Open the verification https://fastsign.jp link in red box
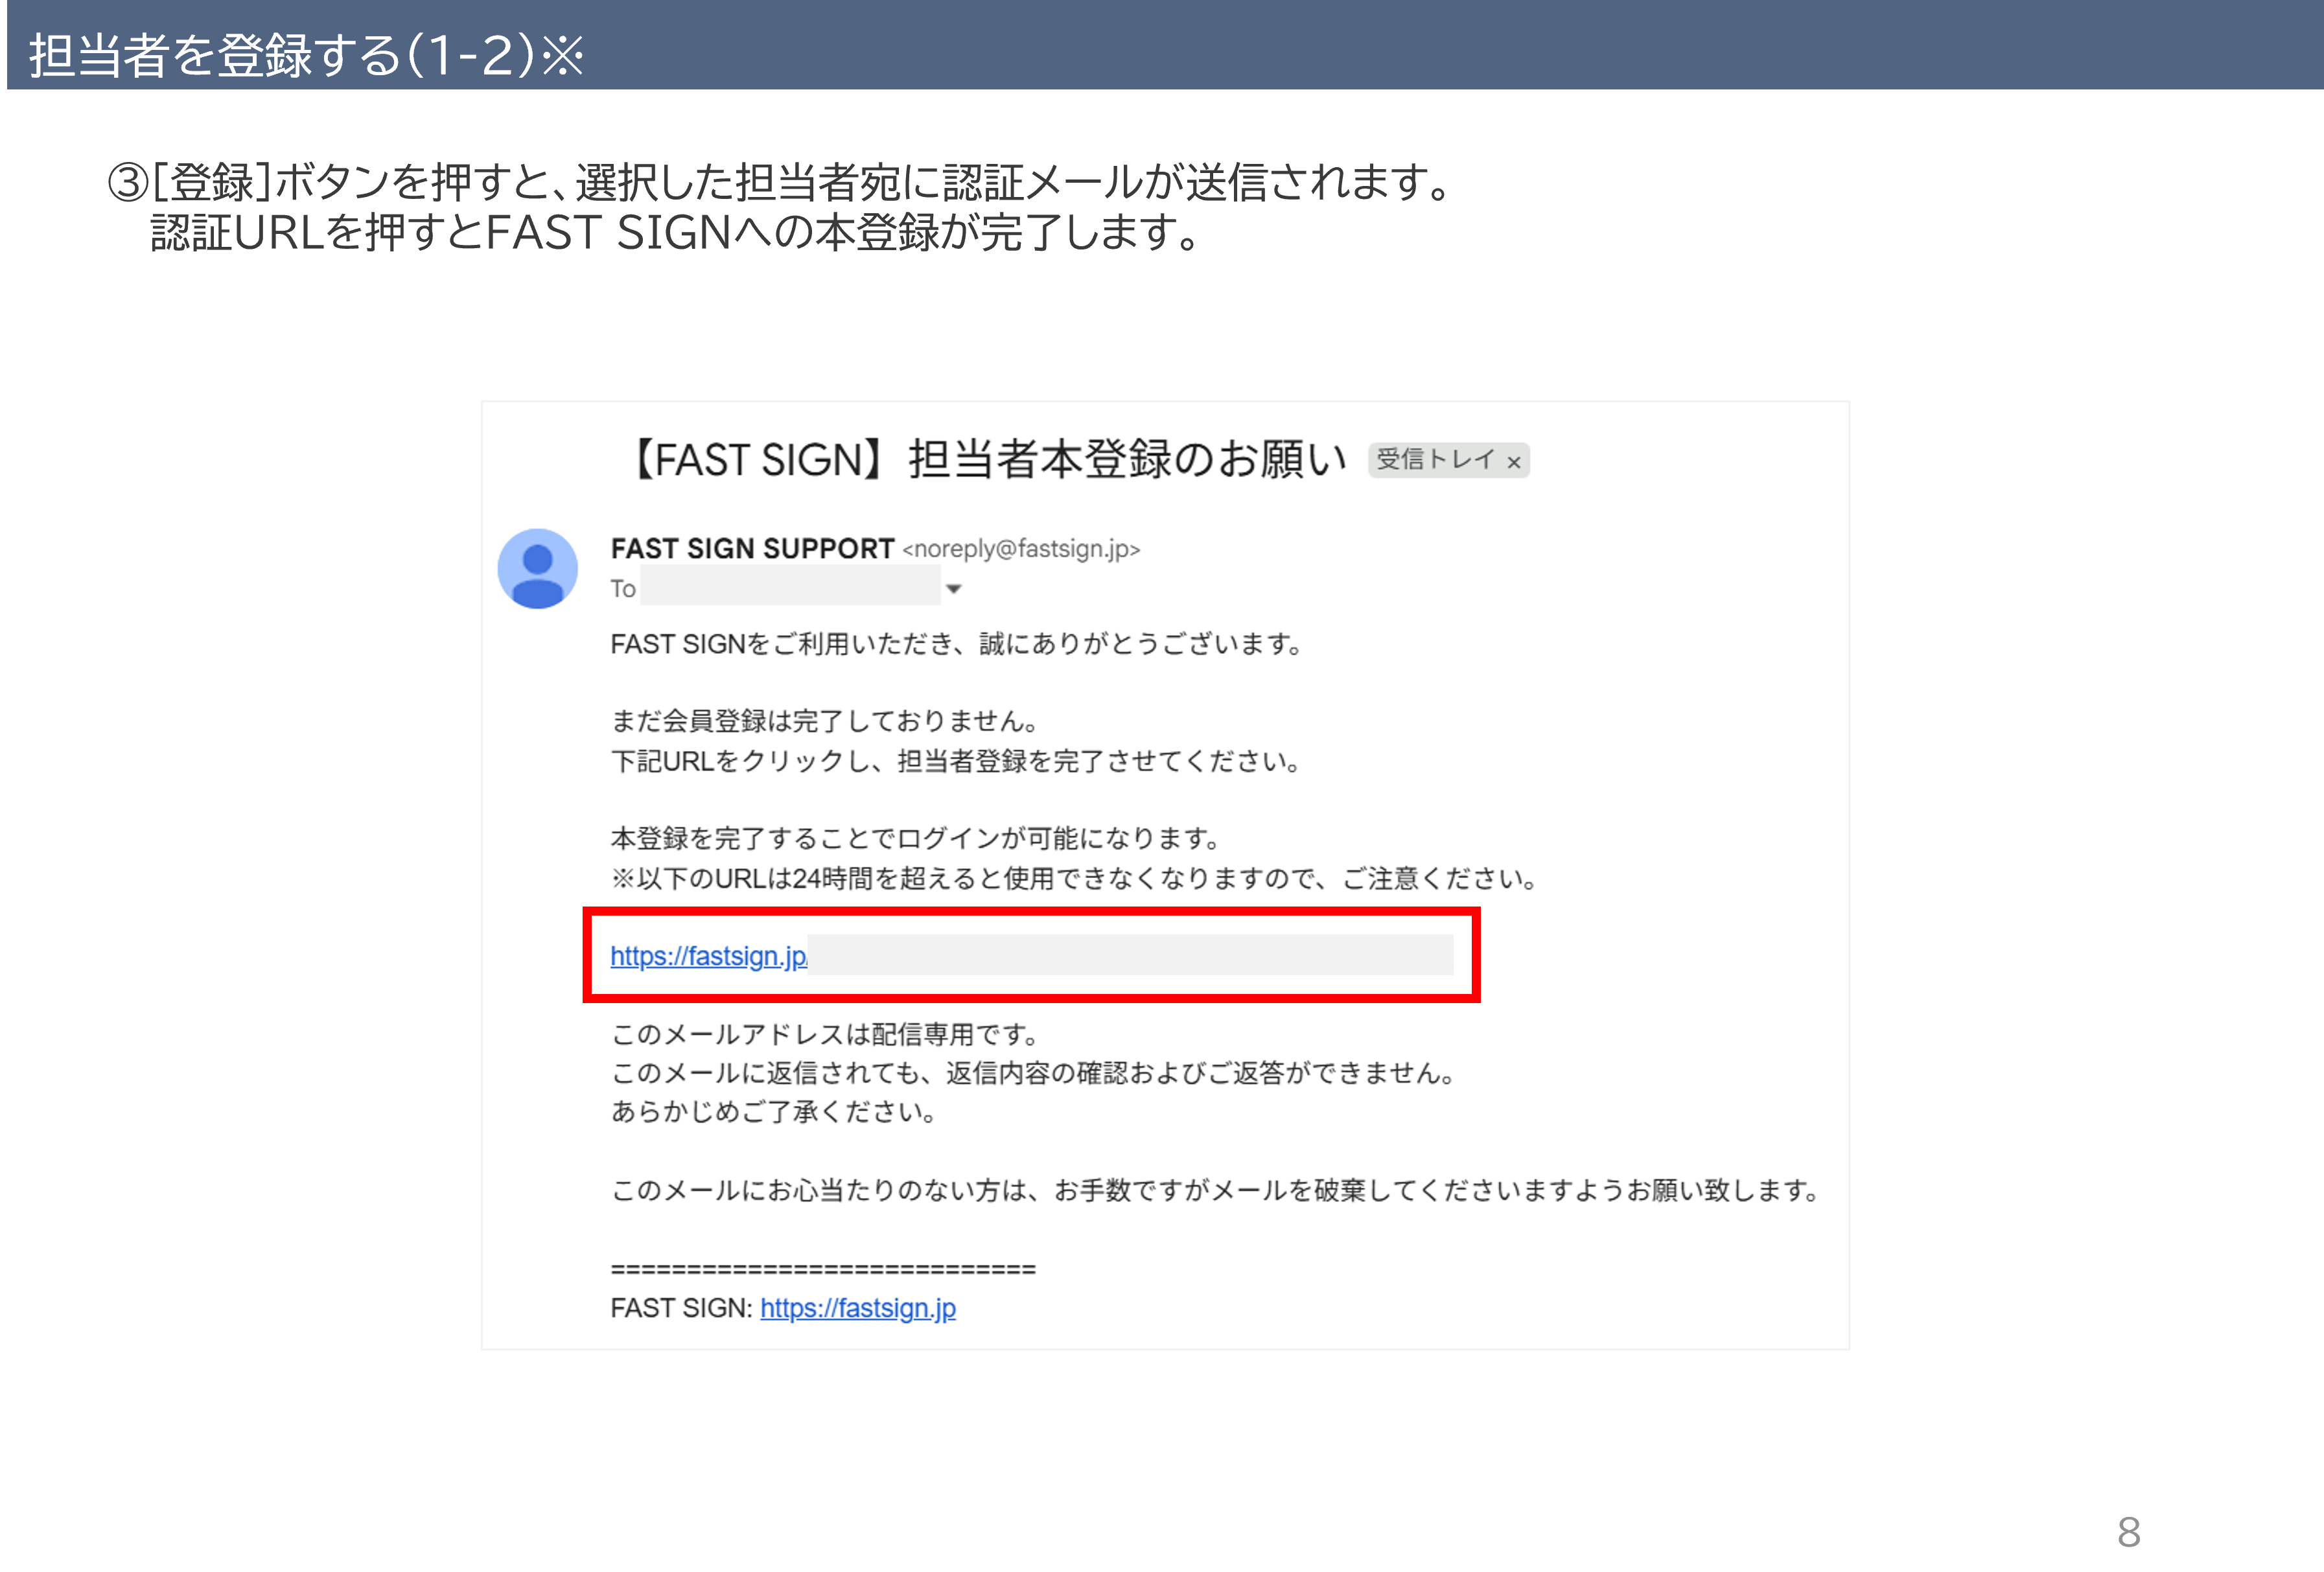2324x1572 pixels. (709, 956)
